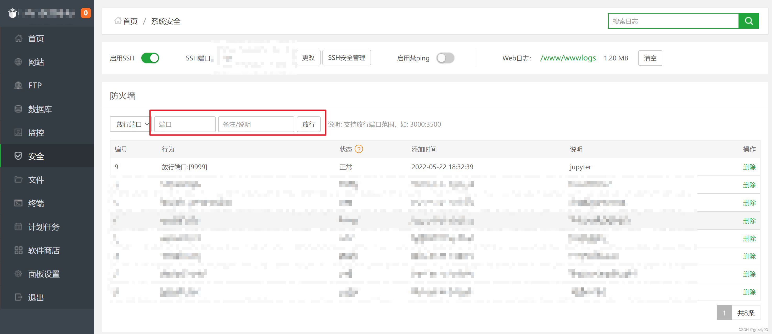Image resolution: width=772 pixels, height=334 pixels.
Task: Select 文件 in the sidebar menu
Action: click(x=36, y=180)
